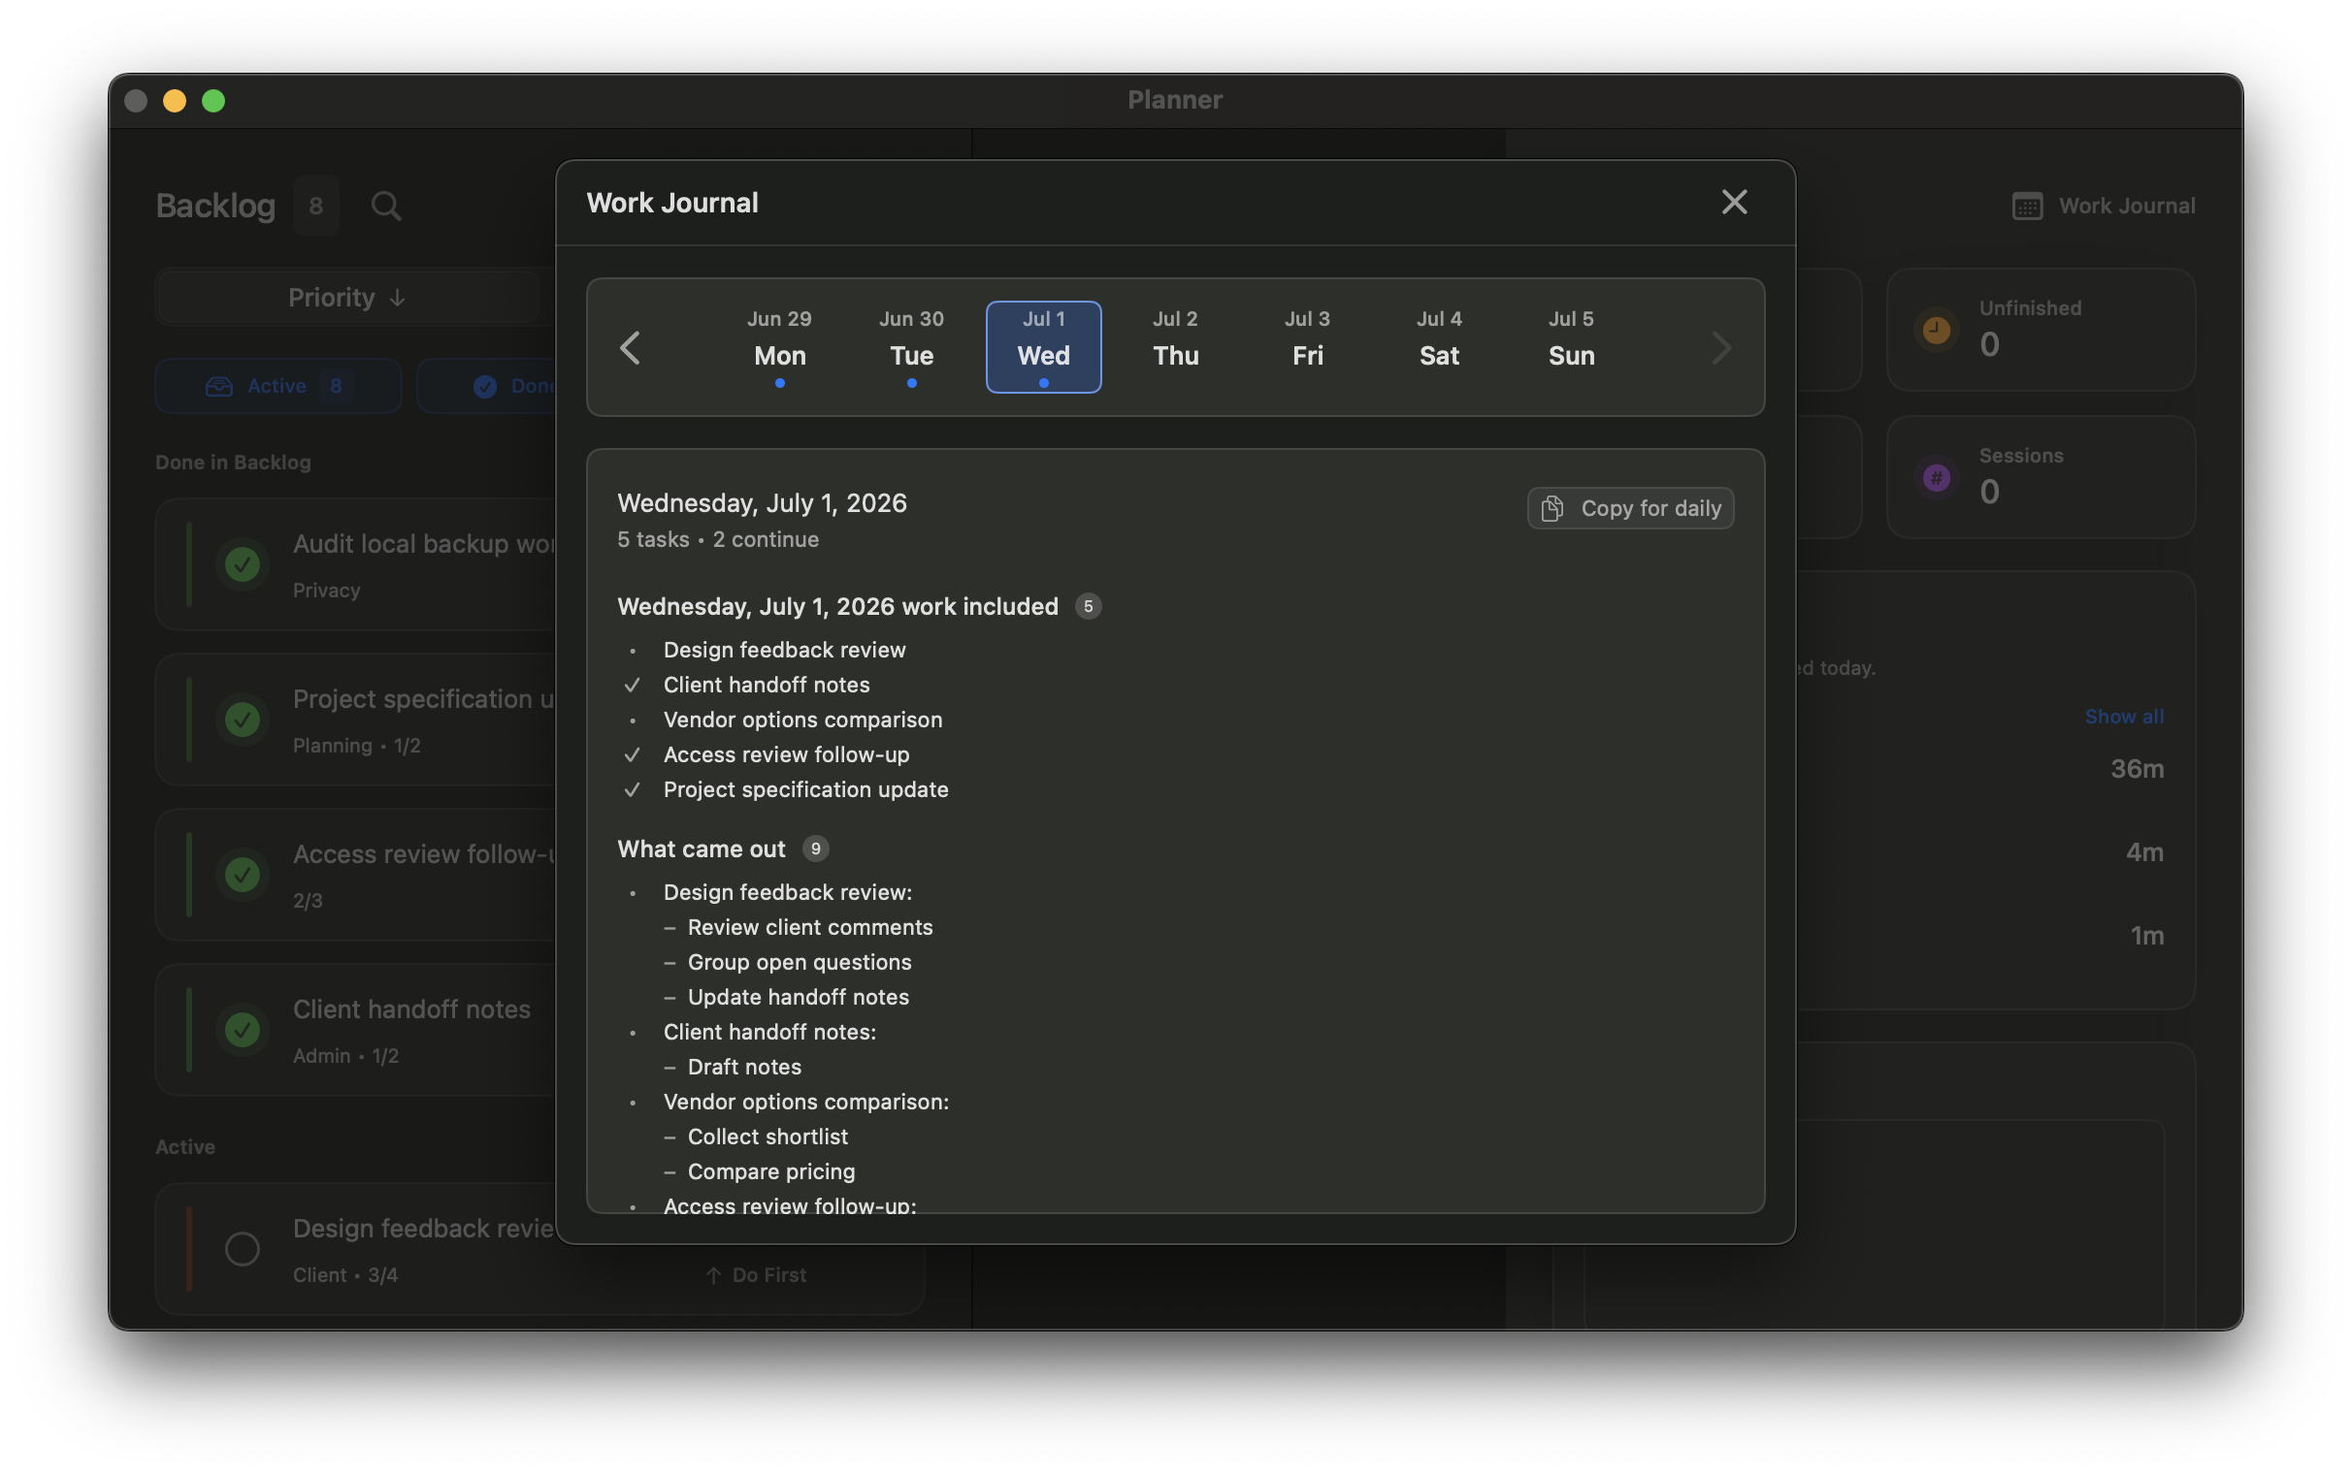
Task: Toggle Audit local backup task checkmark
Action: coord(242,564)
